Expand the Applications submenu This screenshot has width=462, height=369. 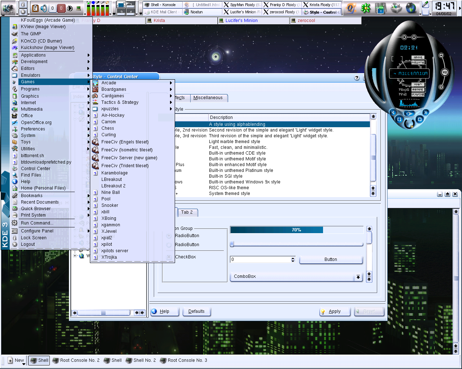tap(51, 55)
